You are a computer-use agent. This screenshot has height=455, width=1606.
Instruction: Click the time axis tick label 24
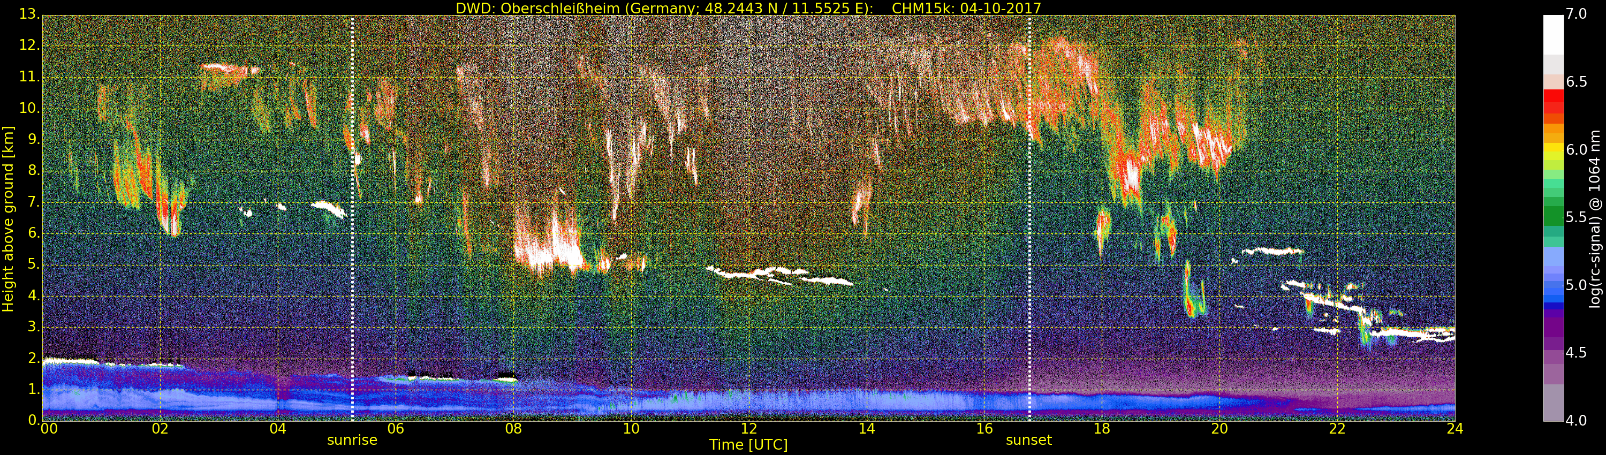pyautogui.click(x=1455, y=429)
